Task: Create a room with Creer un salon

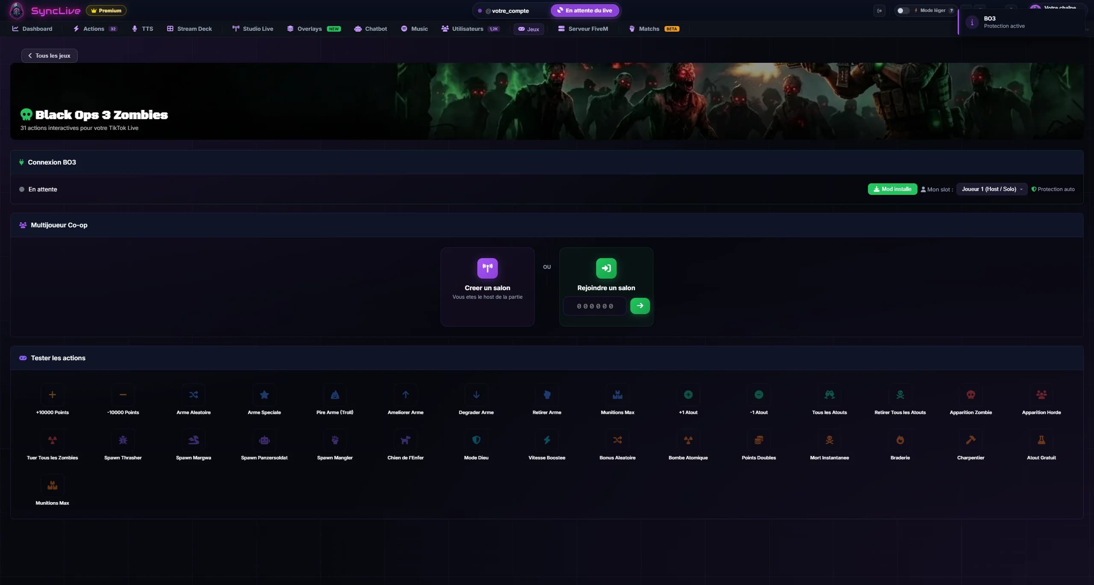Action: (x=488, y=287)
